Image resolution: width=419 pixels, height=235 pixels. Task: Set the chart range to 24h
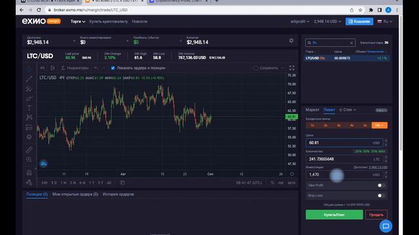point(45,183)
